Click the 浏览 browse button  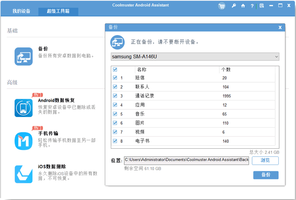pos(265,161)
